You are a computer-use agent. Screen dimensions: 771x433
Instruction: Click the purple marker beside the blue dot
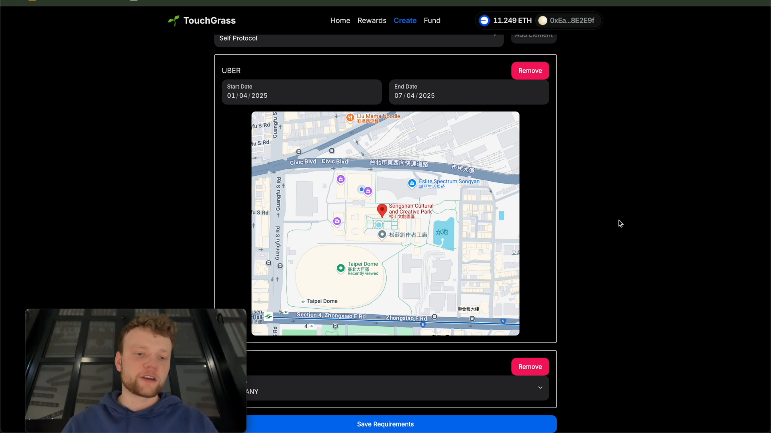(x=368, y=191)
